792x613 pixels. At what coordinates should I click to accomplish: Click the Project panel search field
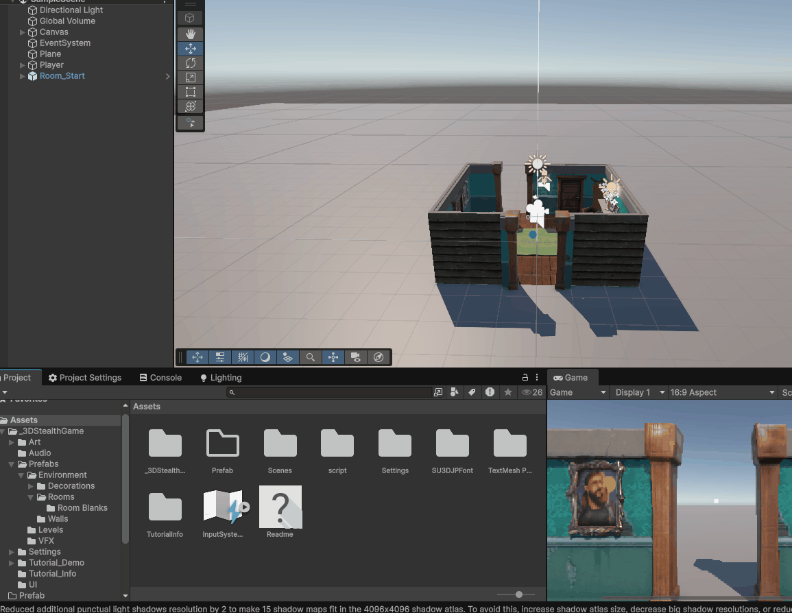(332, 392)
